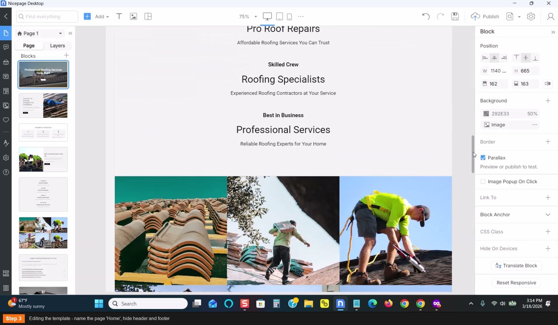Add a new block with plus

tap(67, 55)
